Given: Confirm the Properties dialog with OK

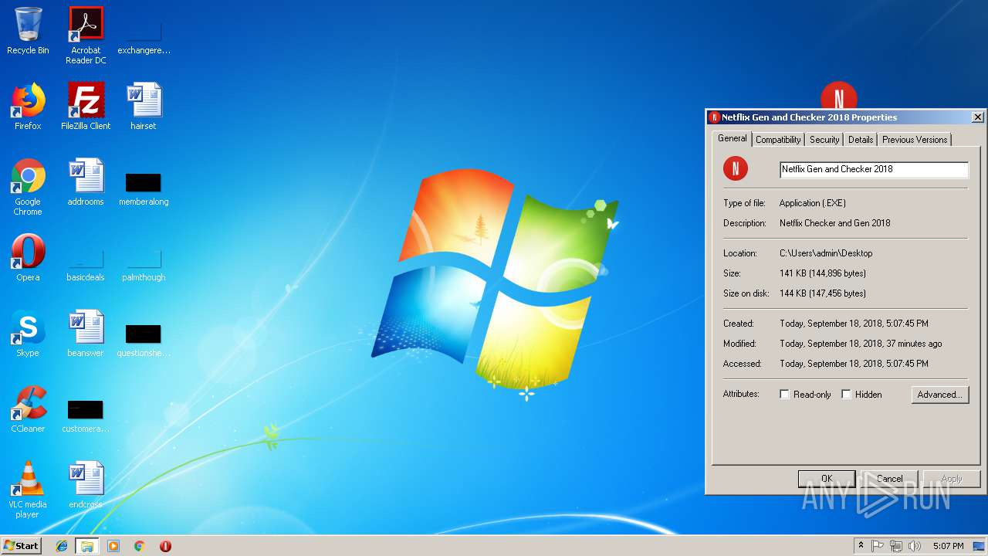Looking at the screenshot, I should (827, 479).
